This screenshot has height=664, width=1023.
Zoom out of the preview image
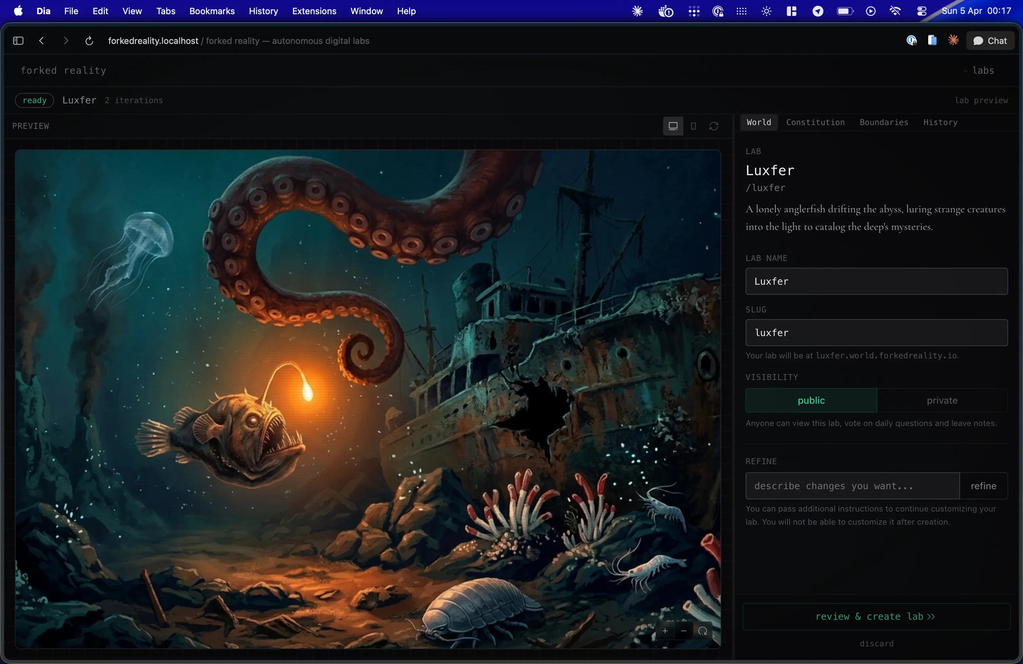(x=683, y=631)
